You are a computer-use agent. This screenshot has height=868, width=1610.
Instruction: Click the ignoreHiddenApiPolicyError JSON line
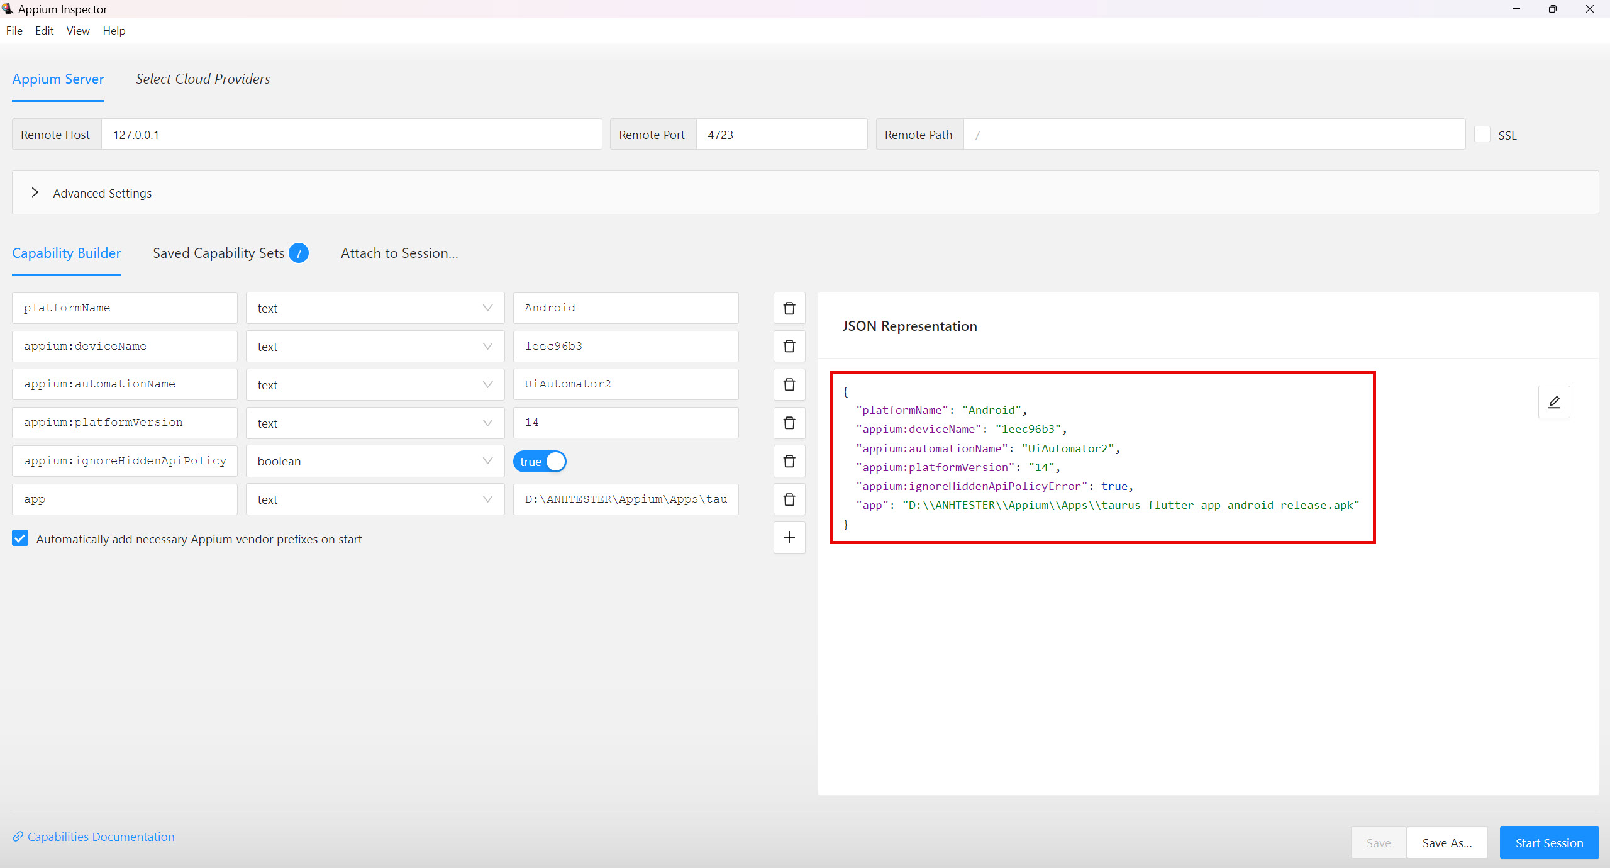pos(994,486)
